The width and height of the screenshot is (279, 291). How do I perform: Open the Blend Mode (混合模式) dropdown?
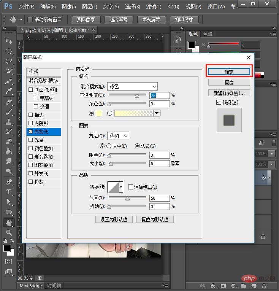tap(132, 86)
